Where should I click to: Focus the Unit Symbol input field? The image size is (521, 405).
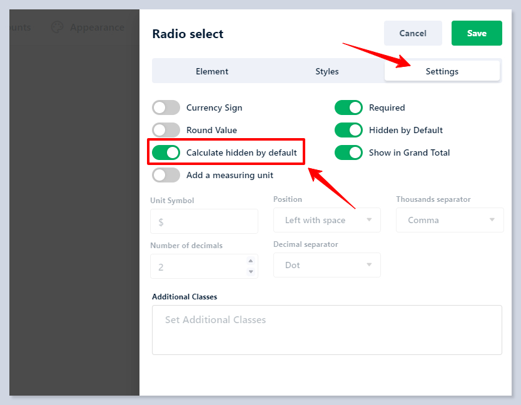tap(204, 221)
